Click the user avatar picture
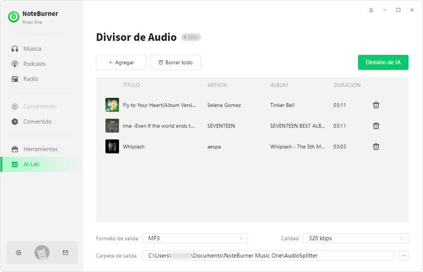The height and width of the screenshot is (272, 423). click(42, 253)
